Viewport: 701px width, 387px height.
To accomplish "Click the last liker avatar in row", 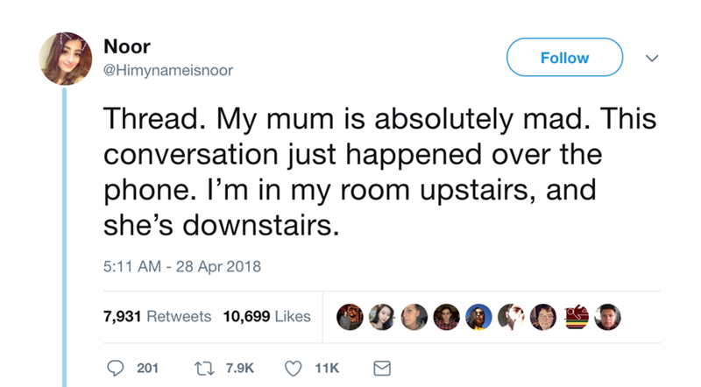I will click(607, 317).
